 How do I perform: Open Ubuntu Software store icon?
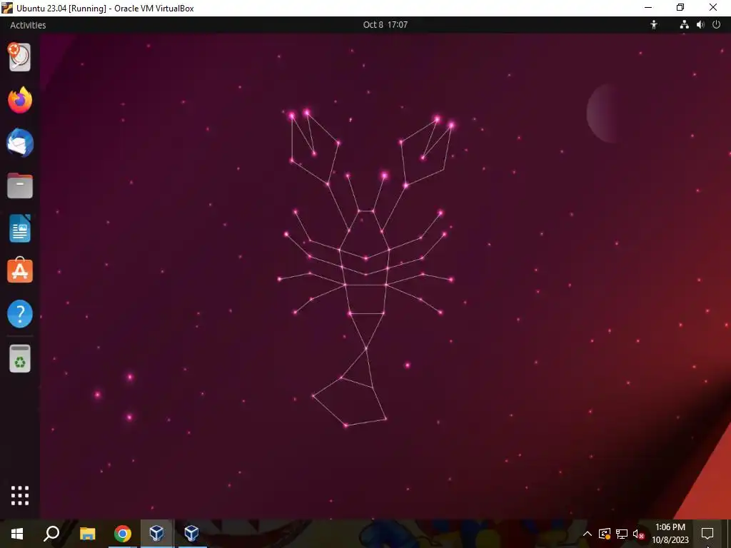pyautogui.click(x=20, y=270)
